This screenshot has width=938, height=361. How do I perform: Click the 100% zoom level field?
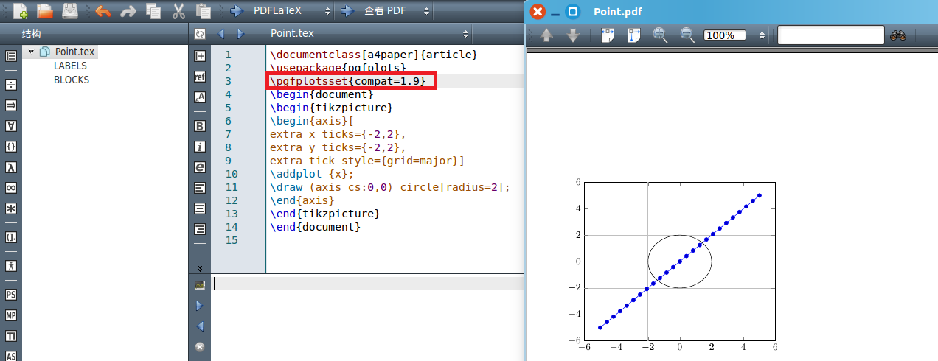[726, 35]
